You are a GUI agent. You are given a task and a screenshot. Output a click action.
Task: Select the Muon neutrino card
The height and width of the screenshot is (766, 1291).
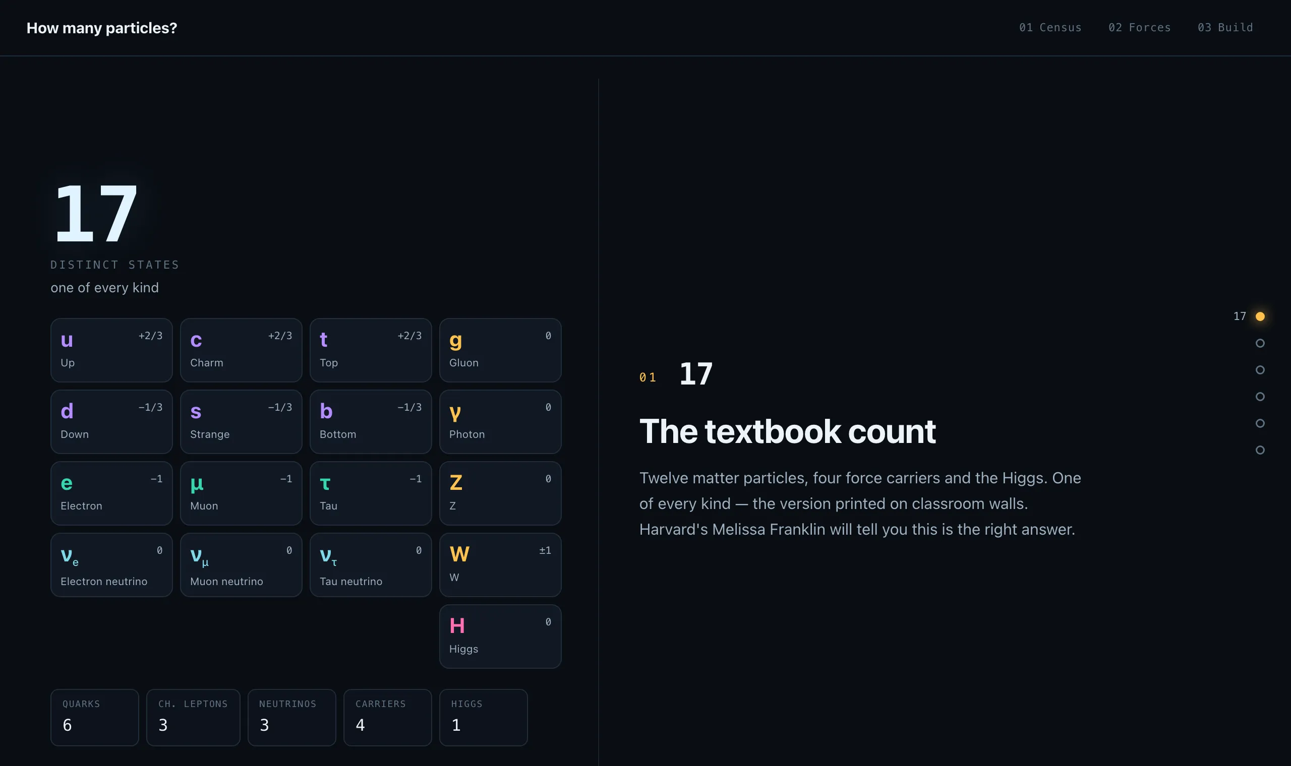(x=241, y=565)
